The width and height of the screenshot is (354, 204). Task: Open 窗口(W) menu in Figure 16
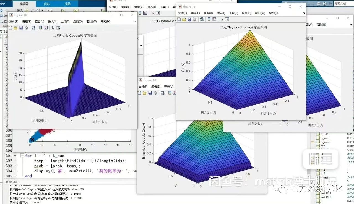[x=92, y=22]
